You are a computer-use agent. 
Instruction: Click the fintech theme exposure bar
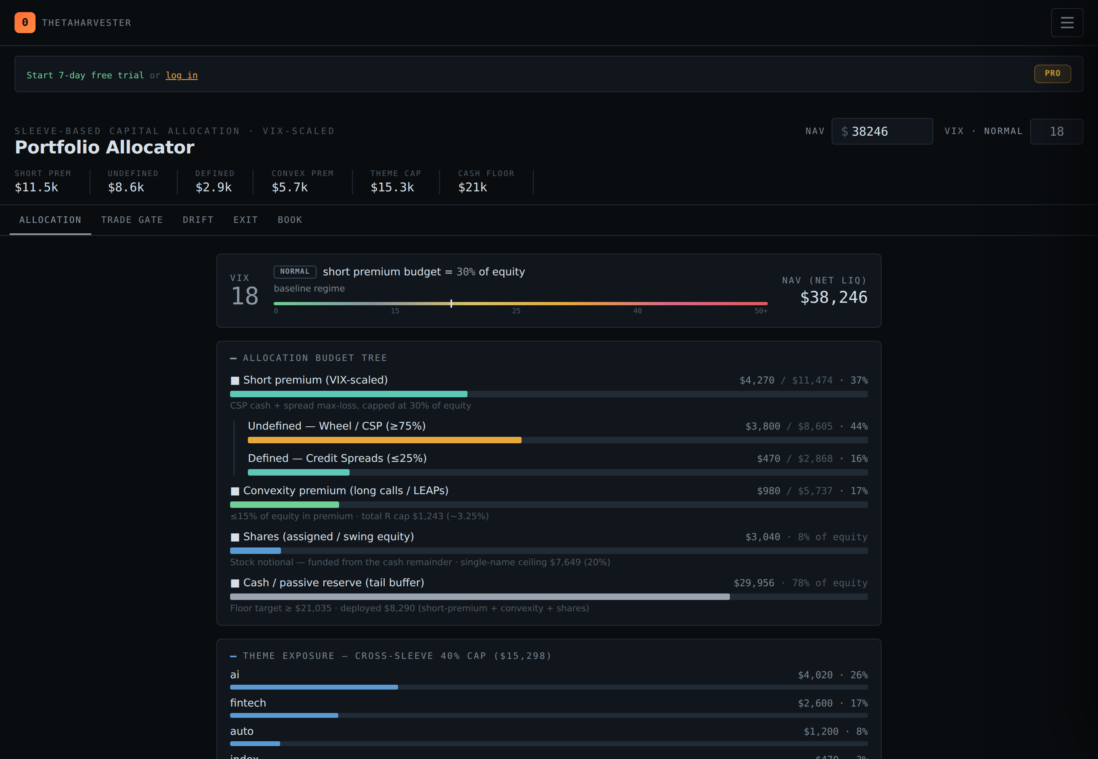pos(549,715)
